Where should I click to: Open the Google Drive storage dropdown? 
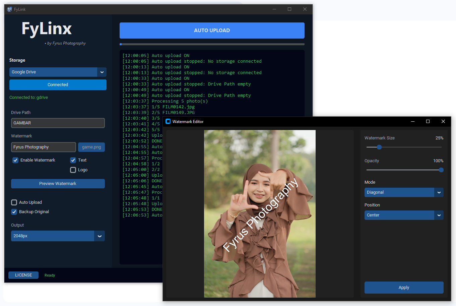click(x=58, y=72)
